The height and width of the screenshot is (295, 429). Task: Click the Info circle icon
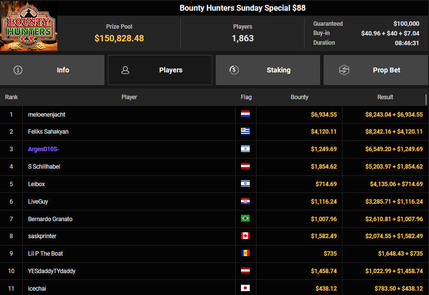point(18,70)
